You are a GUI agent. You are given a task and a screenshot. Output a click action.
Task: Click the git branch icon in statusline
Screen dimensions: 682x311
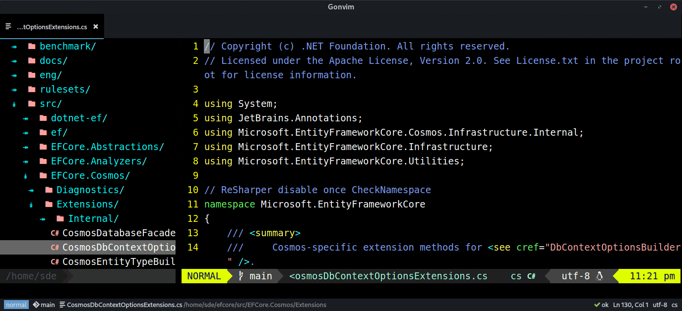241,276
